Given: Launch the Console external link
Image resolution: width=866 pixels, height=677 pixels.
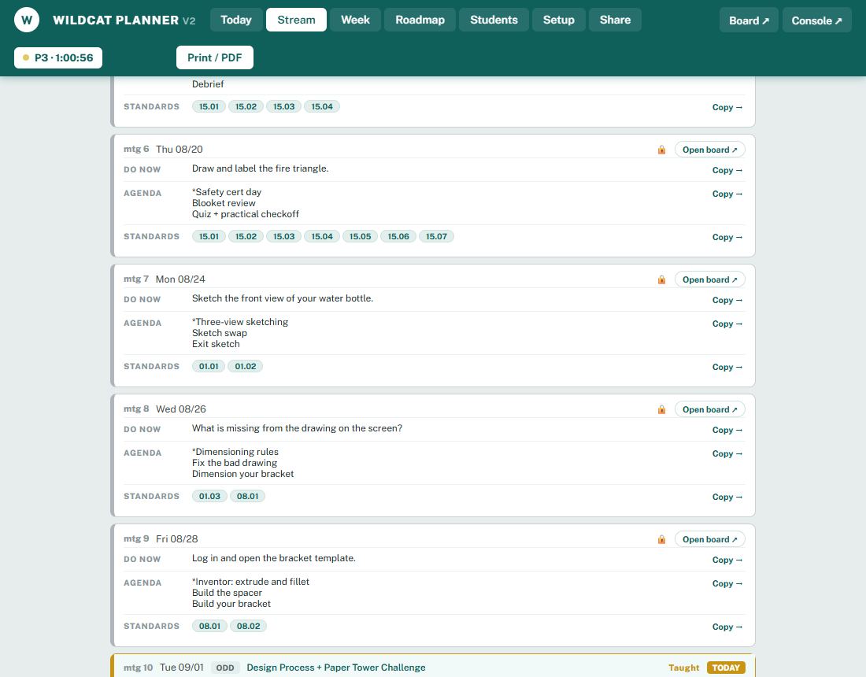Looking at the screenshot, I should (817, 20).
